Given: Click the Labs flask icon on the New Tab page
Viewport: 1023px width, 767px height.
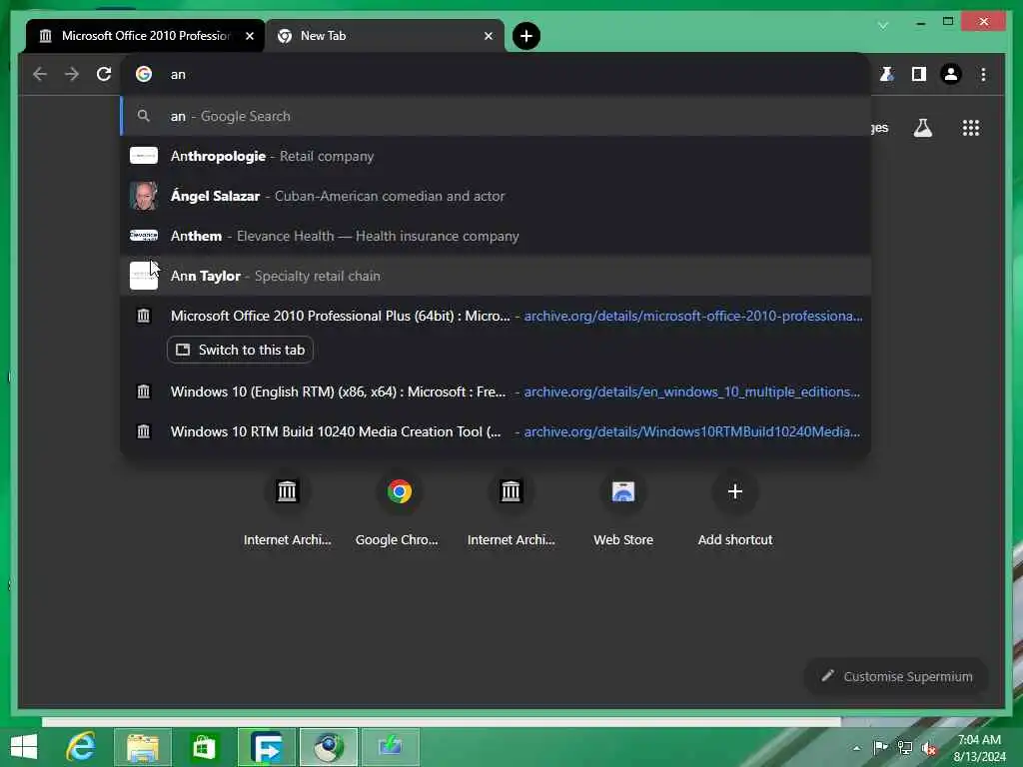Looking at the screenshot, I should point(922,128).
